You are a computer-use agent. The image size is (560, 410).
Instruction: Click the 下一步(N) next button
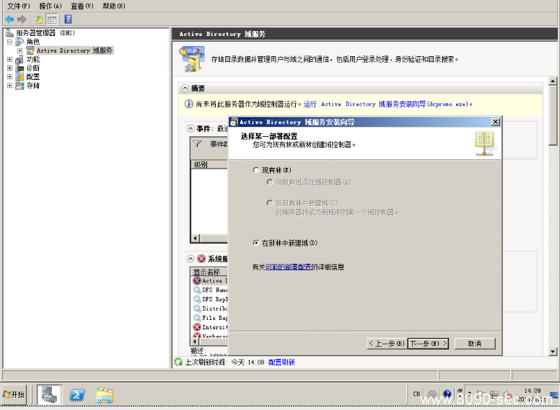428,343
